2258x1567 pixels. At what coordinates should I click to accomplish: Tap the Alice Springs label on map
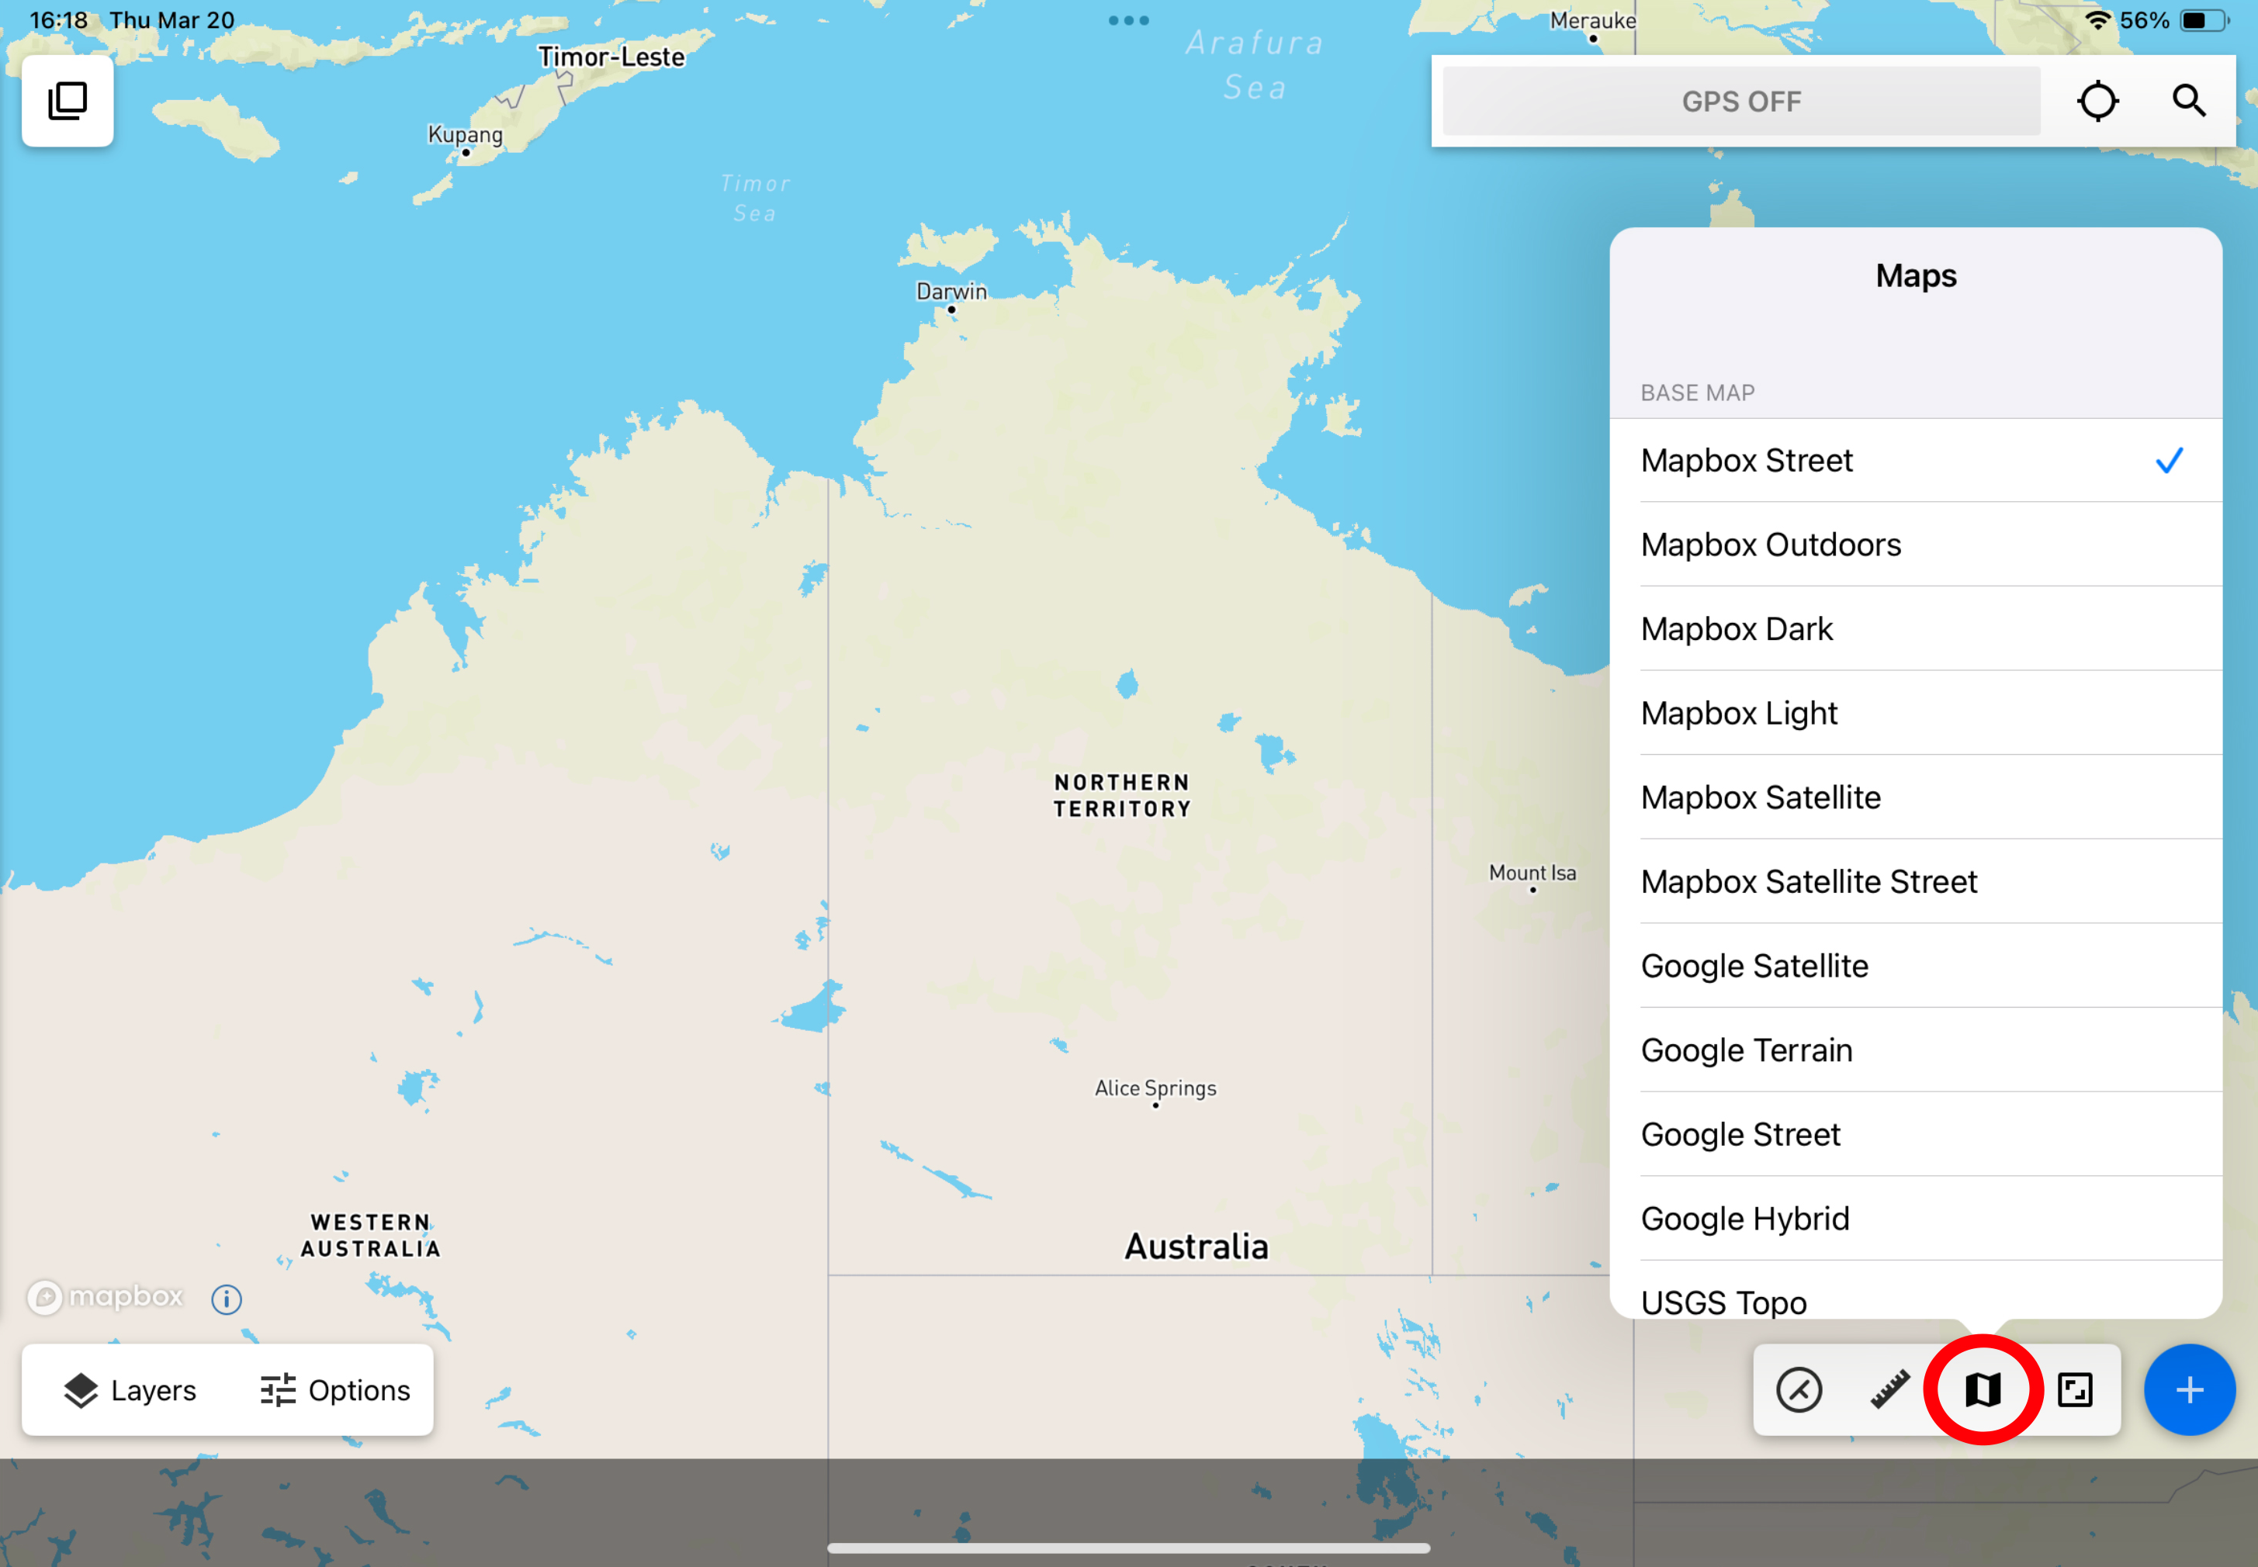(1155, 1088)
